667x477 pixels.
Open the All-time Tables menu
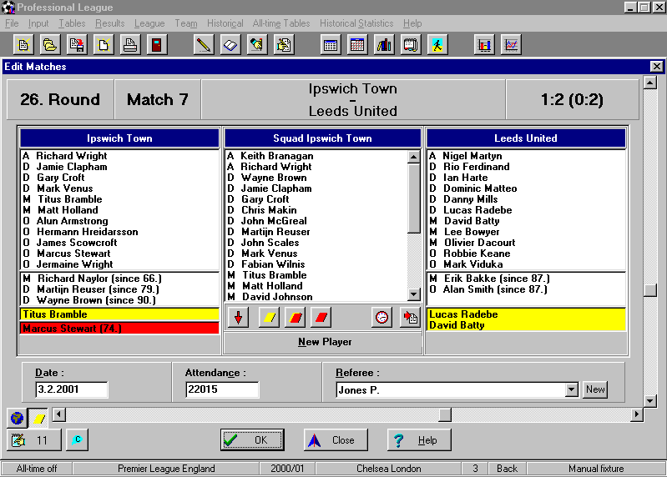pos(281,23)
